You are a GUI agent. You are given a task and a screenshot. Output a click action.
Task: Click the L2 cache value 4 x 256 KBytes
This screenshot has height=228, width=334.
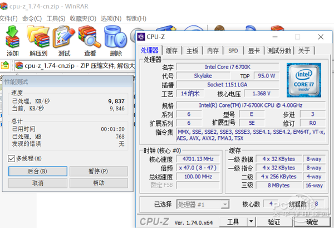click(279, 177)
